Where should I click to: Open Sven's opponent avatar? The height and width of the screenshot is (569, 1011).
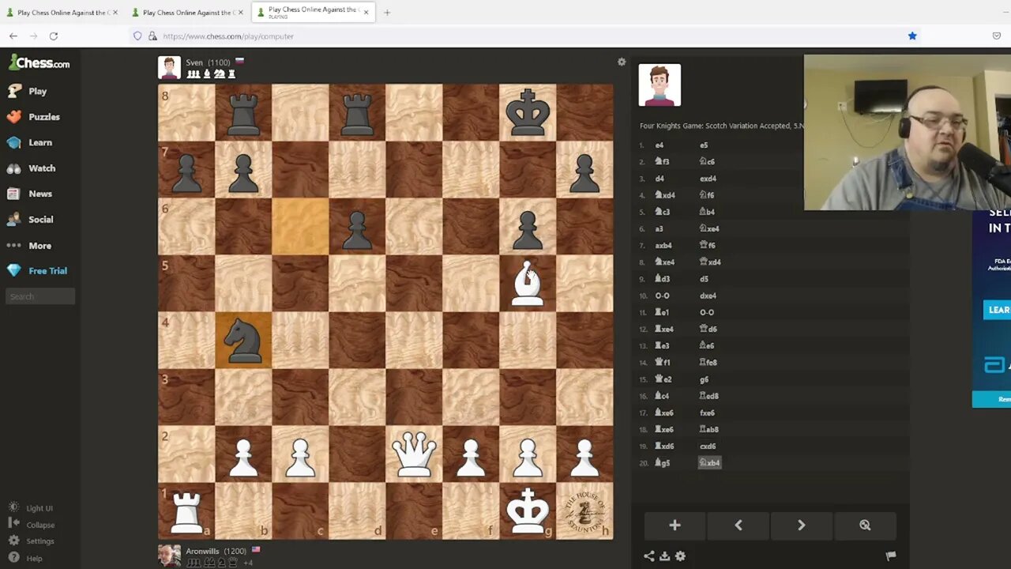pos(169,67)
